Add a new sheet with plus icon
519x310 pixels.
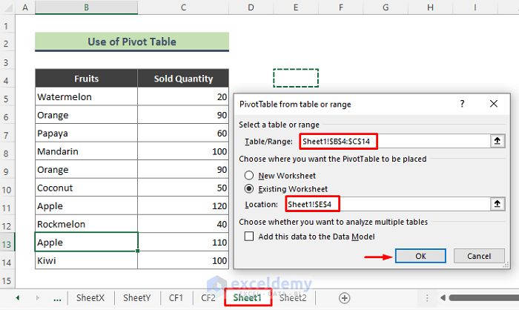[x=344, y=298]
